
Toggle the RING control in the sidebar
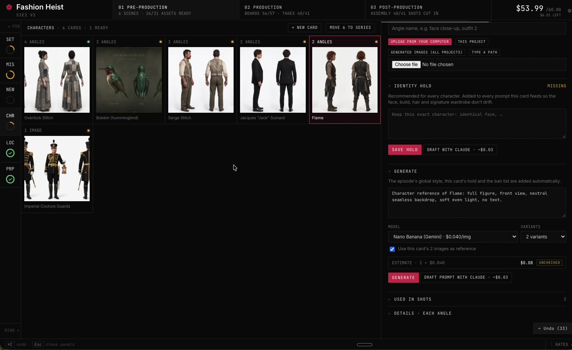coord(12,331)
